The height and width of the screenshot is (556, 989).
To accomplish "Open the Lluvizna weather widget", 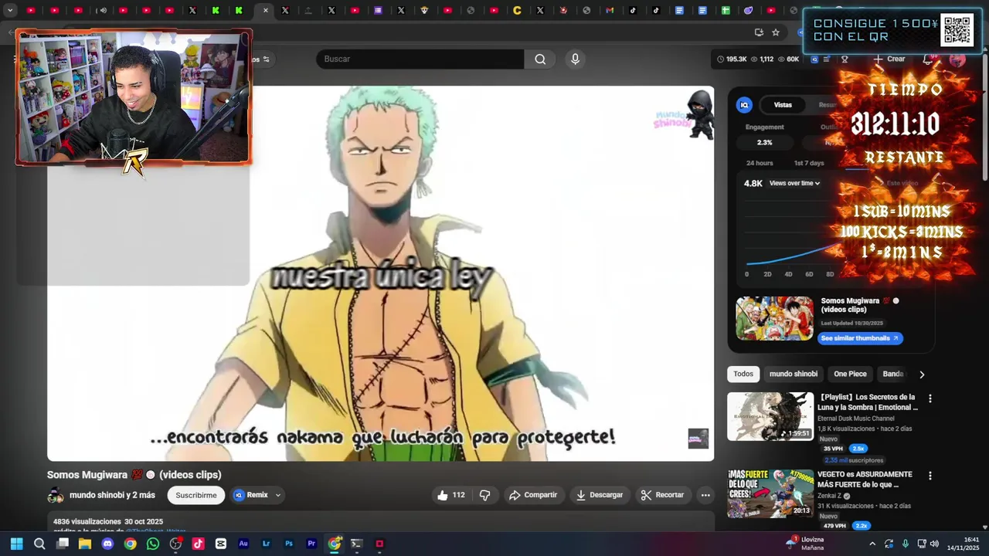I will 805,544.
